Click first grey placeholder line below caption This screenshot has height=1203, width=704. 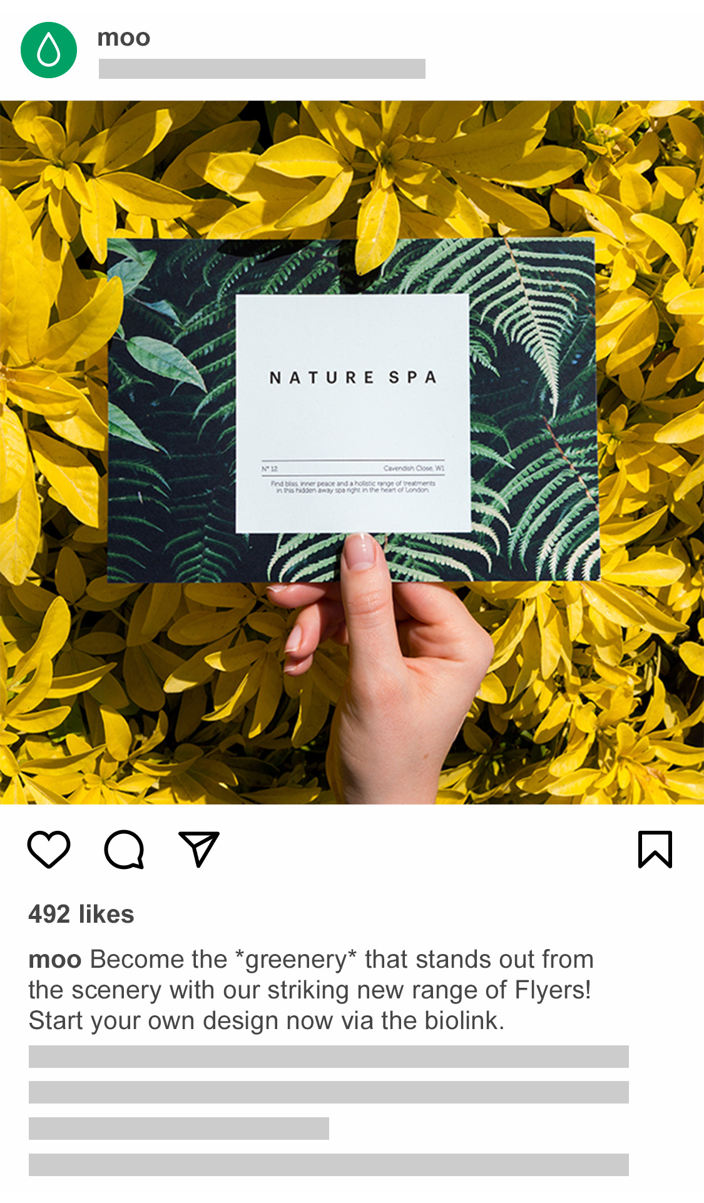[329, 1057]
